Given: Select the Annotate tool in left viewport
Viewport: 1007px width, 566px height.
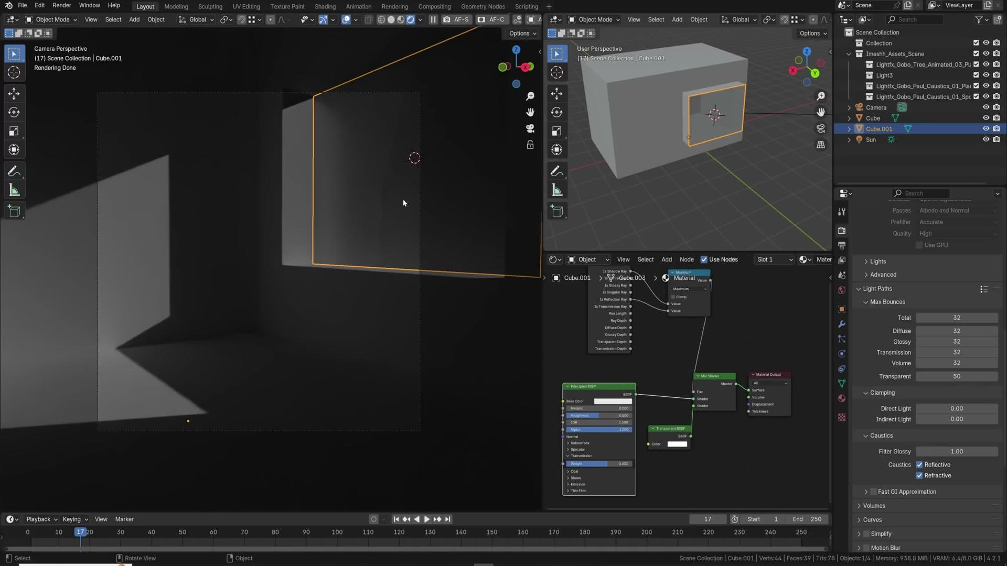Looking at the screenshot, I should tap(14, 171).
